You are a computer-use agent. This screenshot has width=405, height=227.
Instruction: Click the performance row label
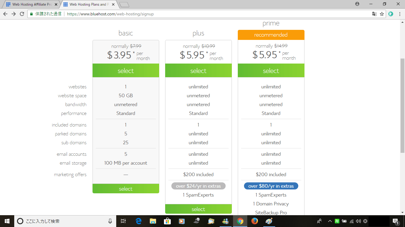click(x=74, y=113)
